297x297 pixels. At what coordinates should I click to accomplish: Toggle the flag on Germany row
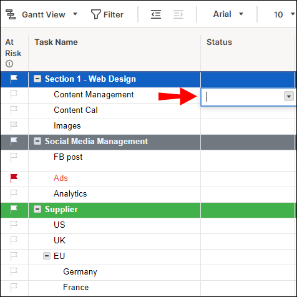[x=14, y=271]
